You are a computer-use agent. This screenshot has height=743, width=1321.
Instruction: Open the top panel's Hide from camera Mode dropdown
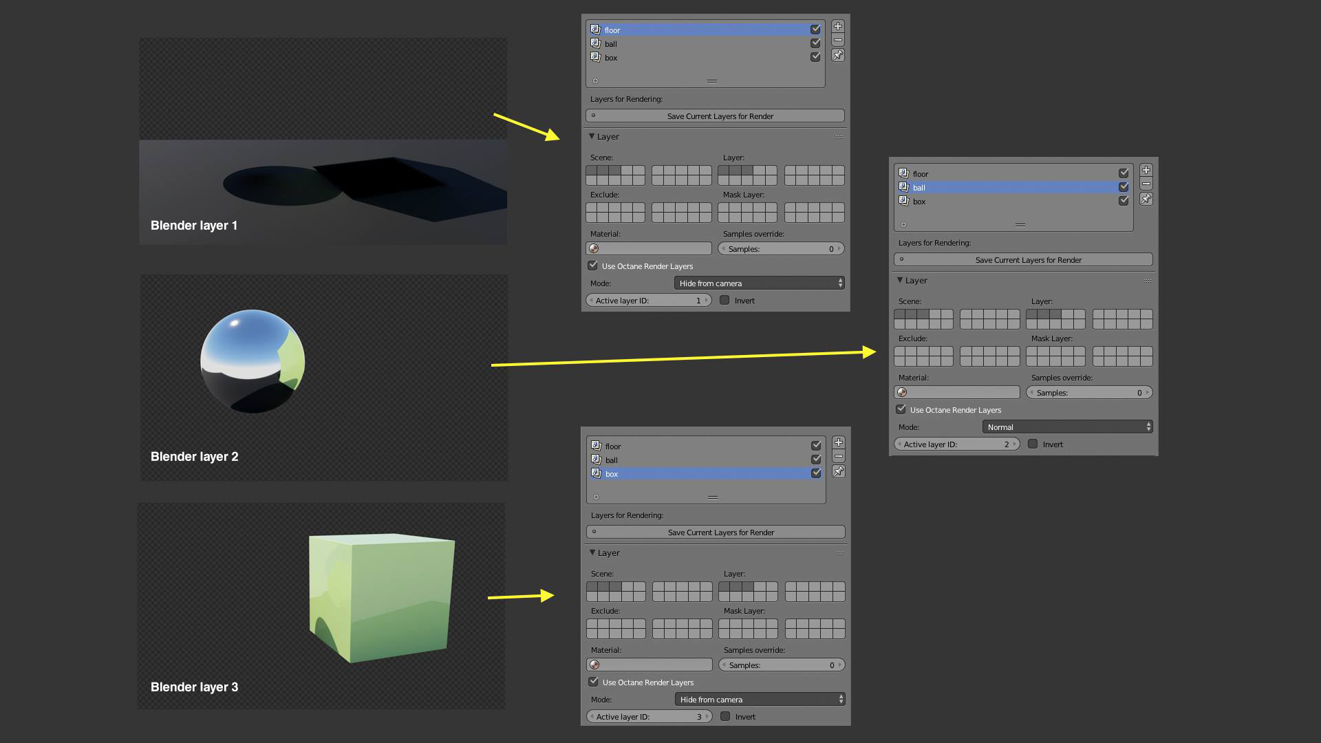pyautogui.click(x=759, y=283)
